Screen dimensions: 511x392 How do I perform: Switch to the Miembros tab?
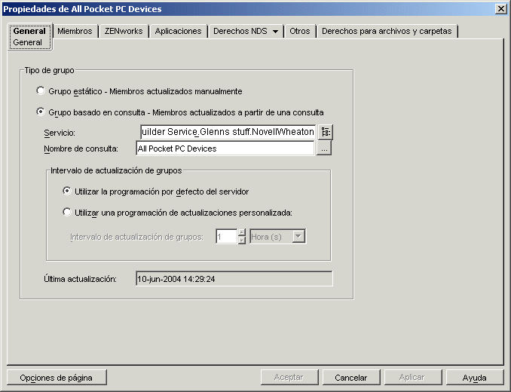pyautogui.click(x=75, y=31)
